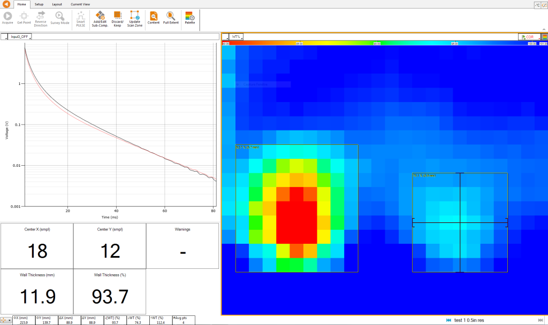Select Full Extent view
Viewport: 548px width, 325px height.
click(171, 18)
